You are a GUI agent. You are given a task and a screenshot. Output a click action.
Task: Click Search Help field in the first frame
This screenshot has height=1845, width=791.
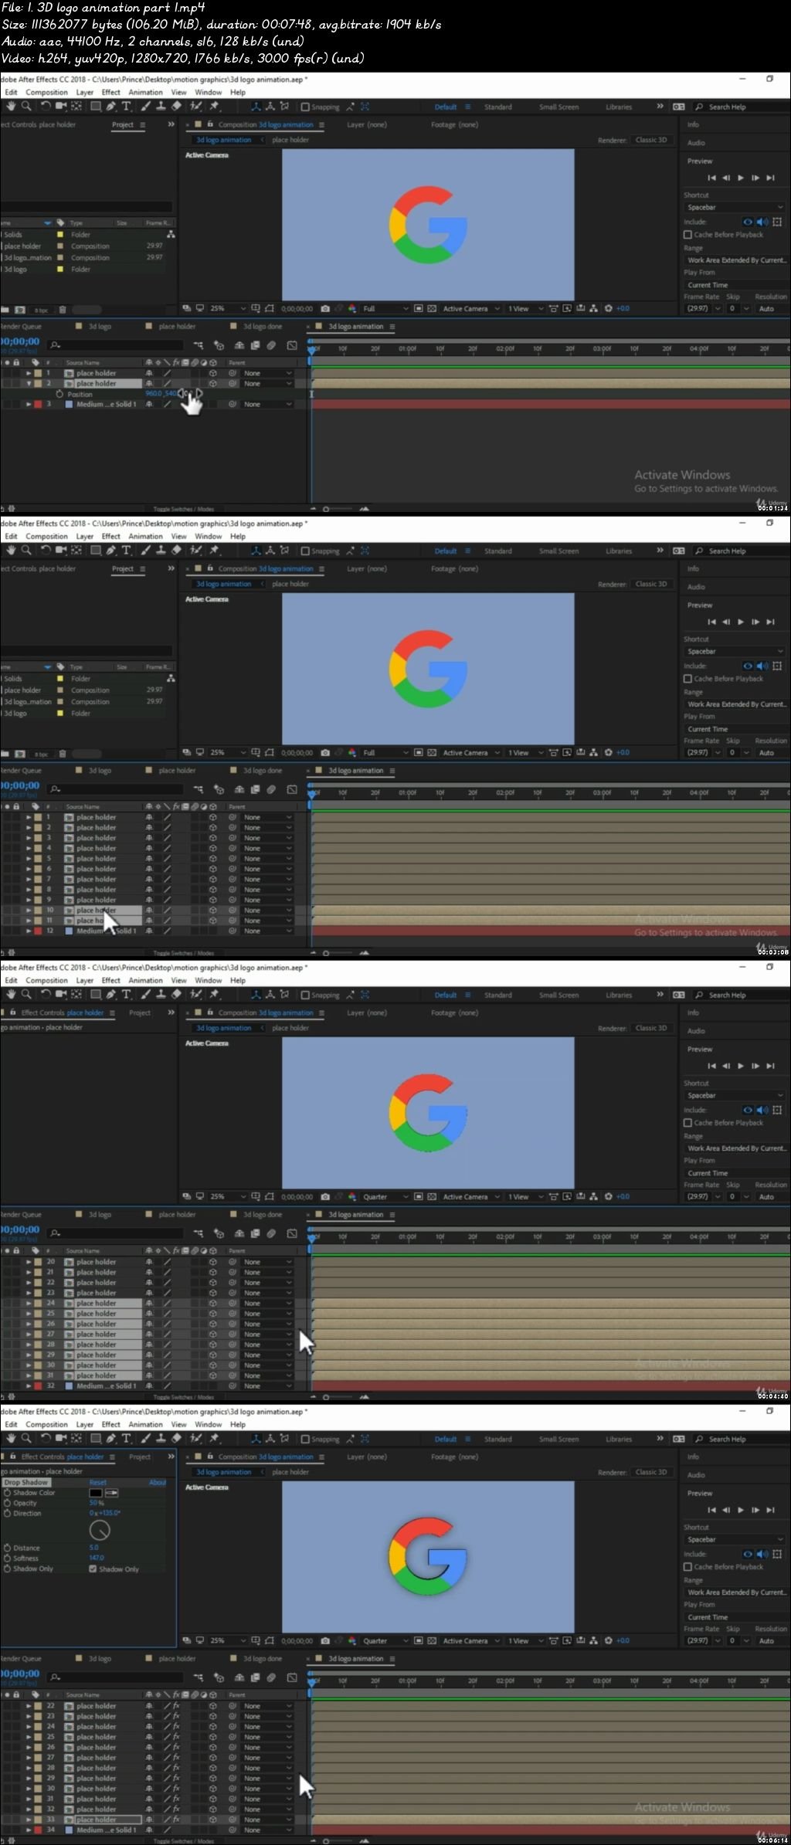pyautogui.click(x=740, y=107)
